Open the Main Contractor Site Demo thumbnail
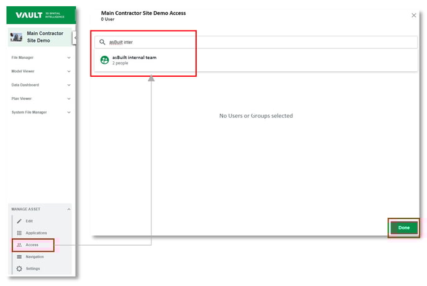Viewport: 427px width, 286px height. coord(16,37)
